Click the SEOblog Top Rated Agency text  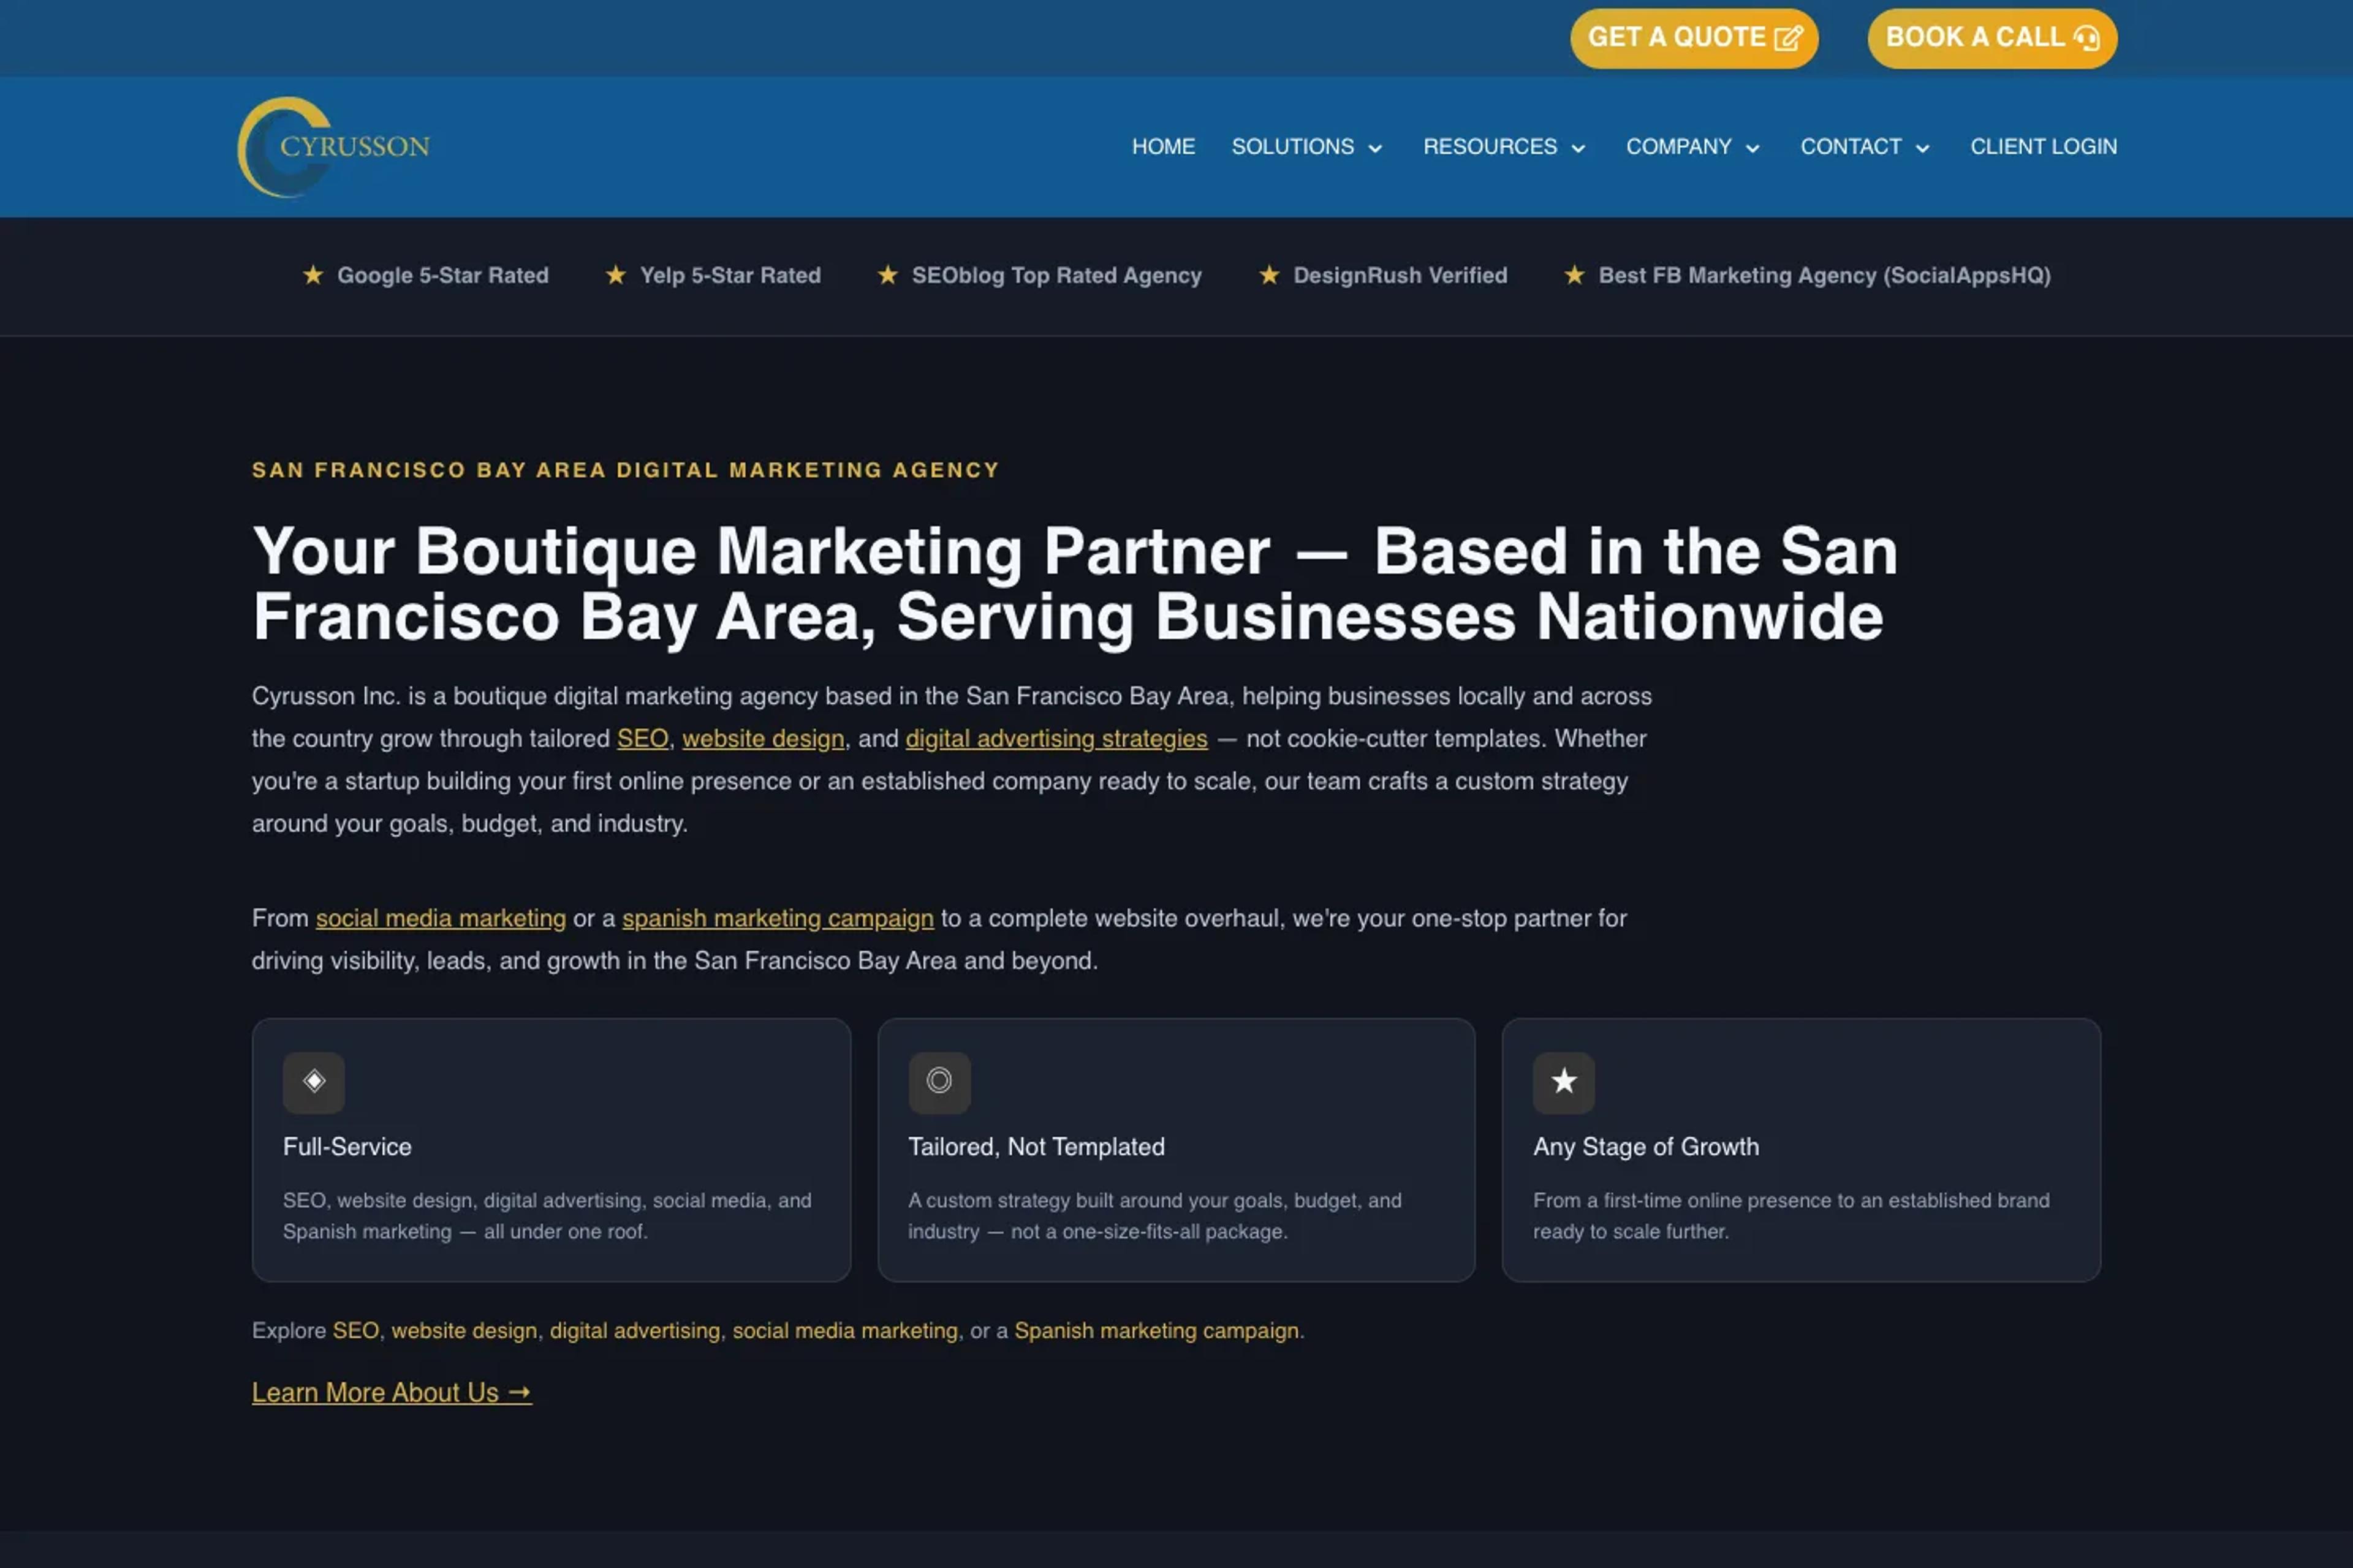(1056, 276)
